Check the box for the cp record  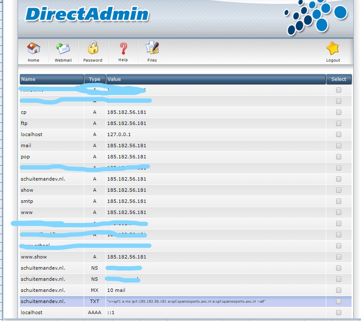pyautogui.click(x=338, y=112)
